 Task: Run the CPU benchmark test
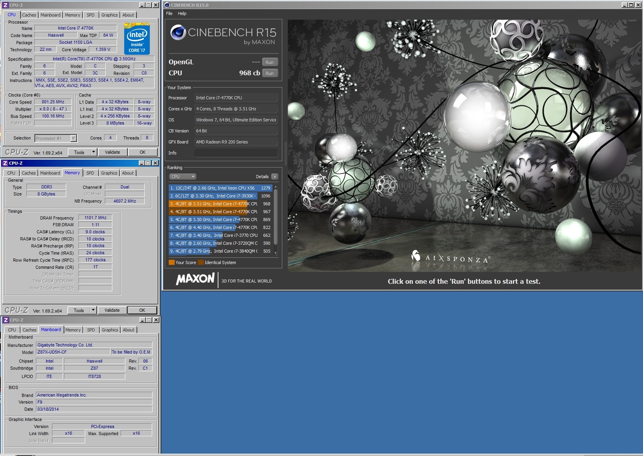[269, 73]
